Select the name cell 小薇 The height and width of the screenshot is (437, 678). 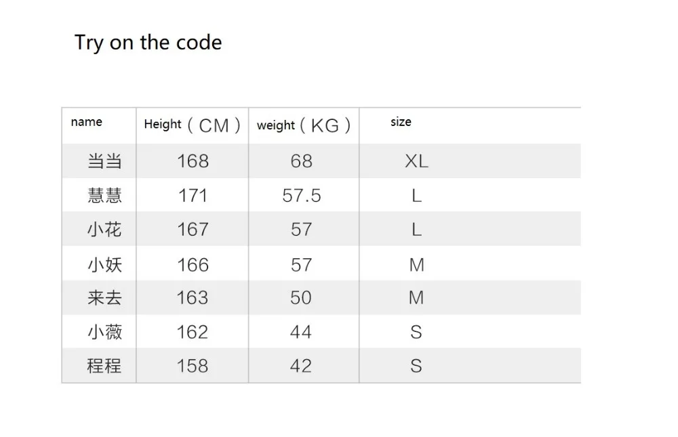tap(104, 332)
